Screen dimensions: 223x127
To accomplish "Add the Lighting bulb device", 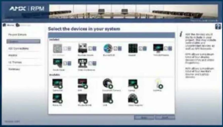I will coord(159,84).
